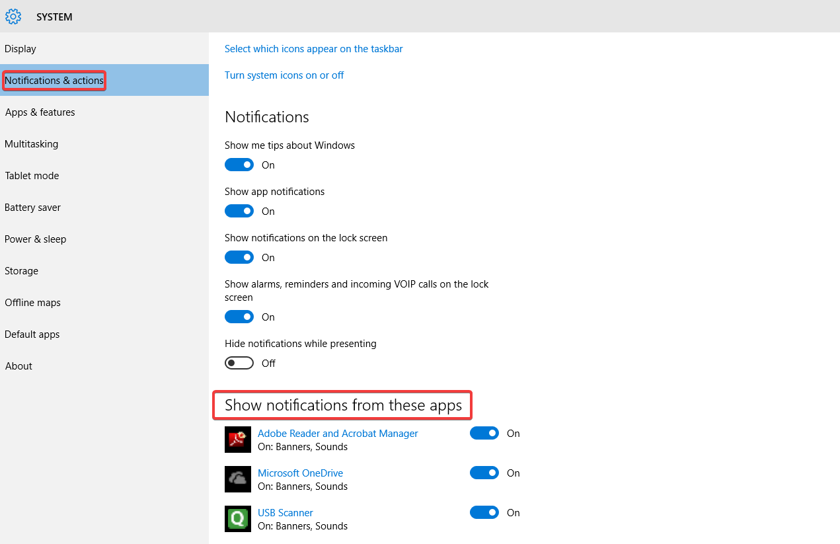This screenshot has width=840, height=544.
Task: Disable Microsoft OneDrive notifications
Action: pyautogui.click(x=484, y=473)
